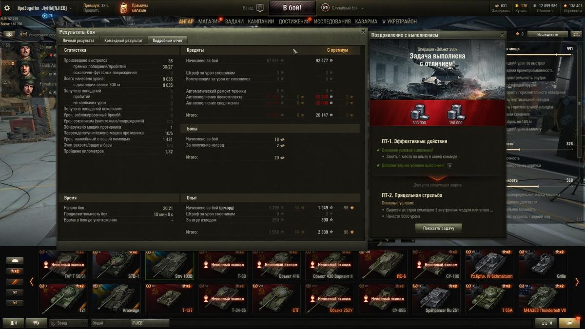Viewport: 585px width, 329px height.
Task: Click Продлить premium link
Action: click(91, 10)
